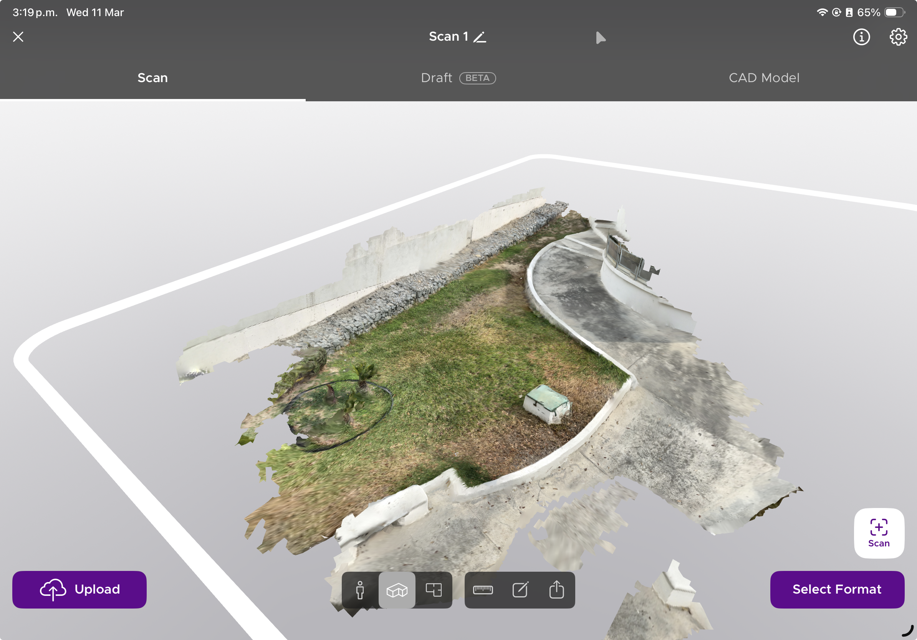Viewport: 917px width, 640px height.
Task: Select the Scan tab
Action: coord(152,78)
